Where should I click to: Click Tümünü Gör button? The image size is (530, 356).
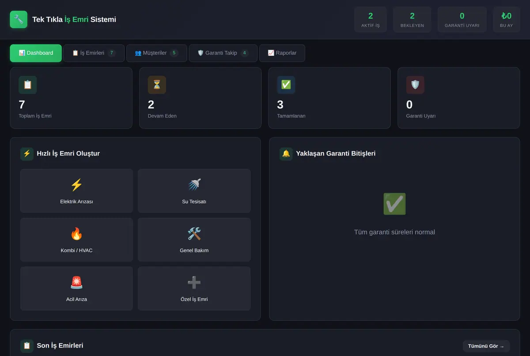486,346
